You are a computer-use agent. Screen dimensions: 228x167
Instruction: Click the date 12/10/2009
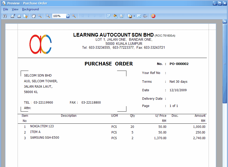178,90
